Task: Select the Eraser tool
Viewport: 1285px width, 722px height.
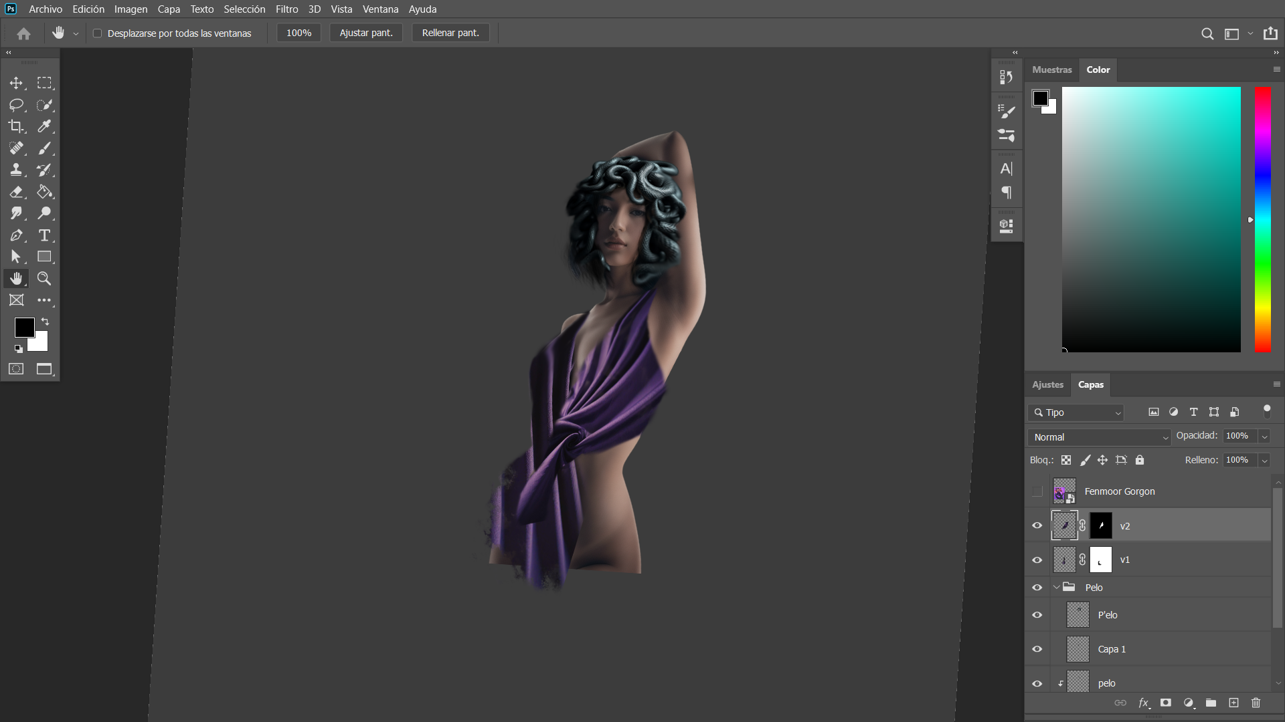Action: [x=16, y=192]
